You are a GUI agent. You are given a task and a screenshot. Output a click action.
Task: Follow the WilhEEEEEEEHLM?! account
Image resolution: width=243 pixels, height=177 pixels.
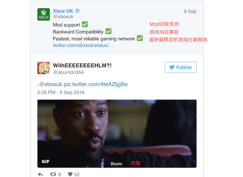coord(181,67)
